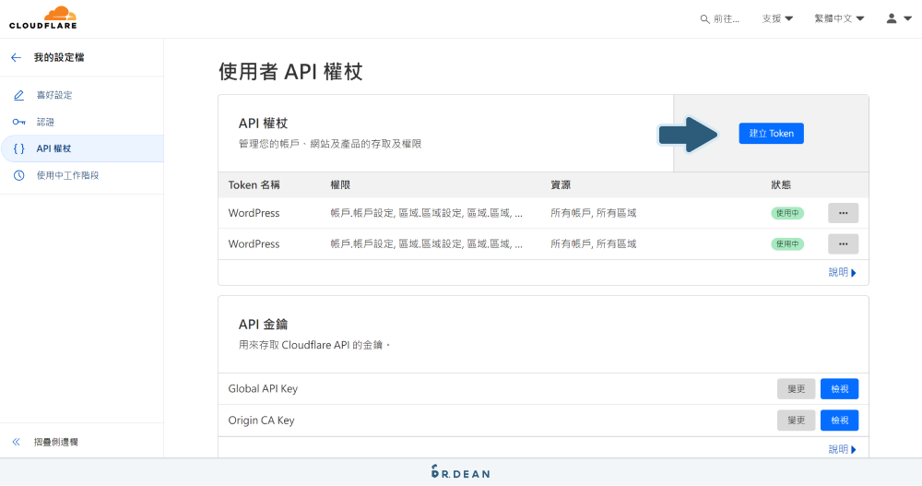922x486 pixels.
Task: Click the 使用中 status badge in the first row
Action: click(787, 213)
